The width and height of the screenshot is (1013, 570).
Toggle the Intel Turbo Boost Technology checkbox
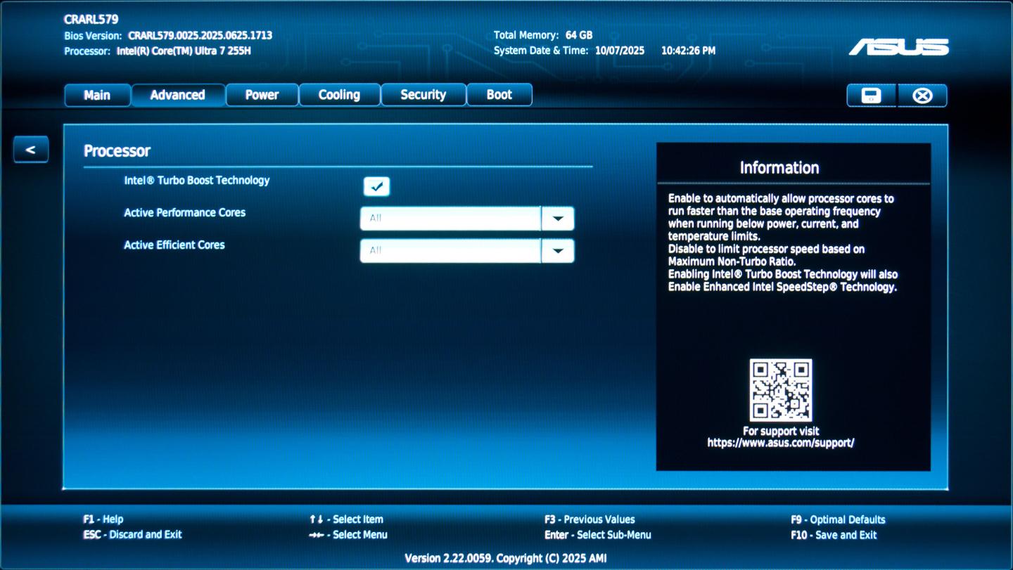point(376,186)
